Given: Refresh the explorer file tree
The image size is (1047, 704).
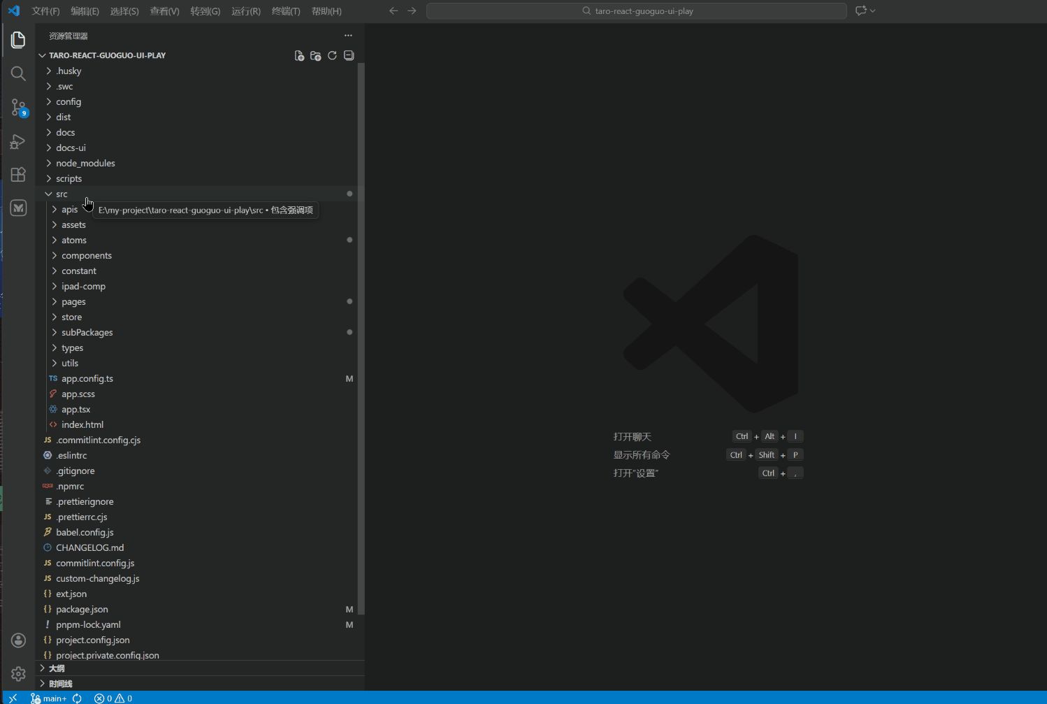Looking at the screenshot, I should pyautogui.click(x=332, y=56).
